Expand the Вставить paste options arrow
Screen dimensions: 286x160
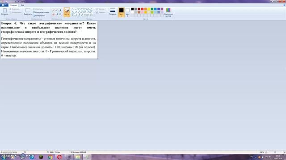pos(5,16)
